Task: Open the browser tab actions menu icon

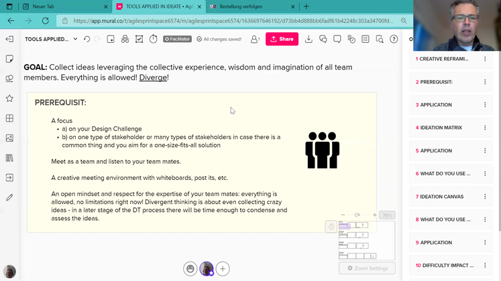Action: point(9,7)
